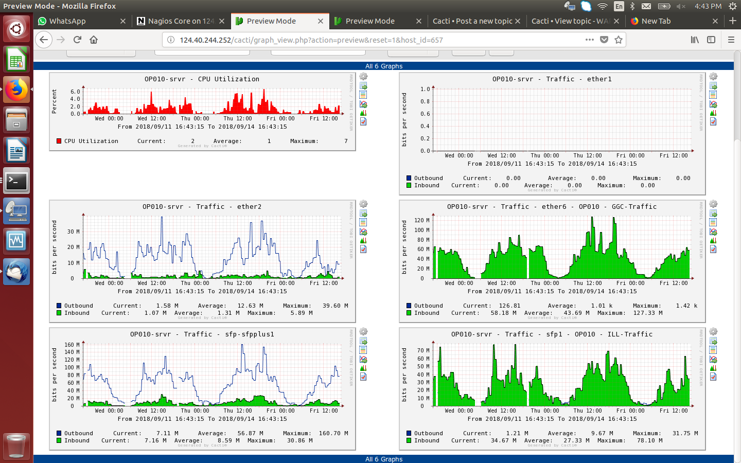
Task: Start real-time view icon for CPU Utilization graph
Action: click(363, 104)
